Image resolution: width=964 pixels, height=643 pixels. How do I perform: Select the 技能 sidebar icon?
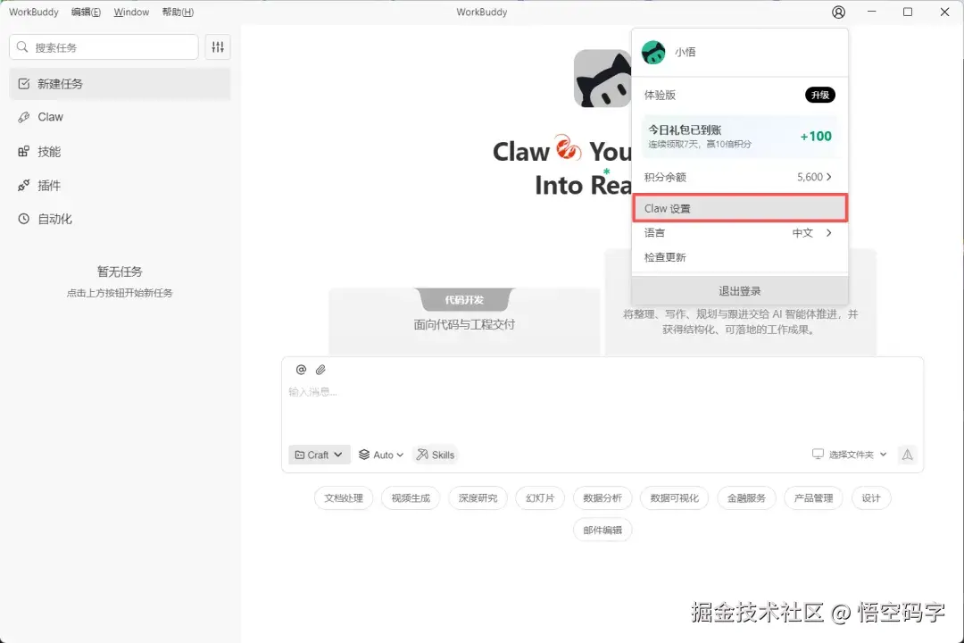pyautogui.click(x=21, y=151)
